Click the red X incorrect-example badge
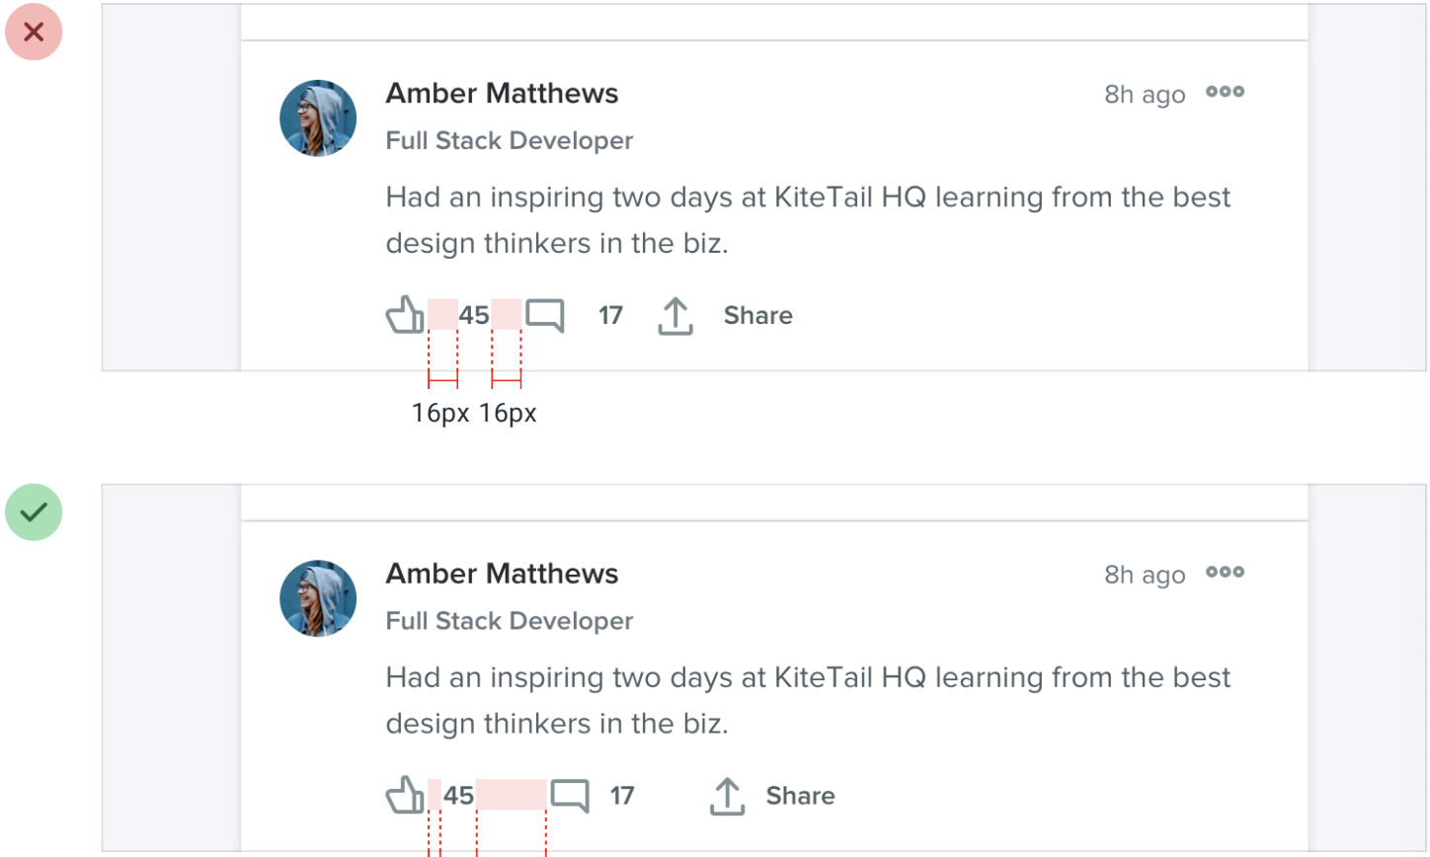The image size is (1430, 857). [x=34, y=33]
